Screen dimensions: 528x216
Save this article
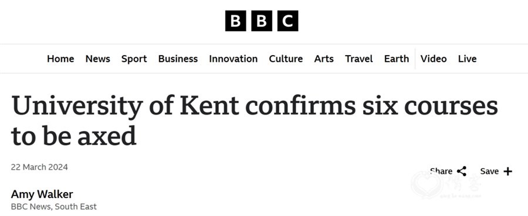coord(496,172)
